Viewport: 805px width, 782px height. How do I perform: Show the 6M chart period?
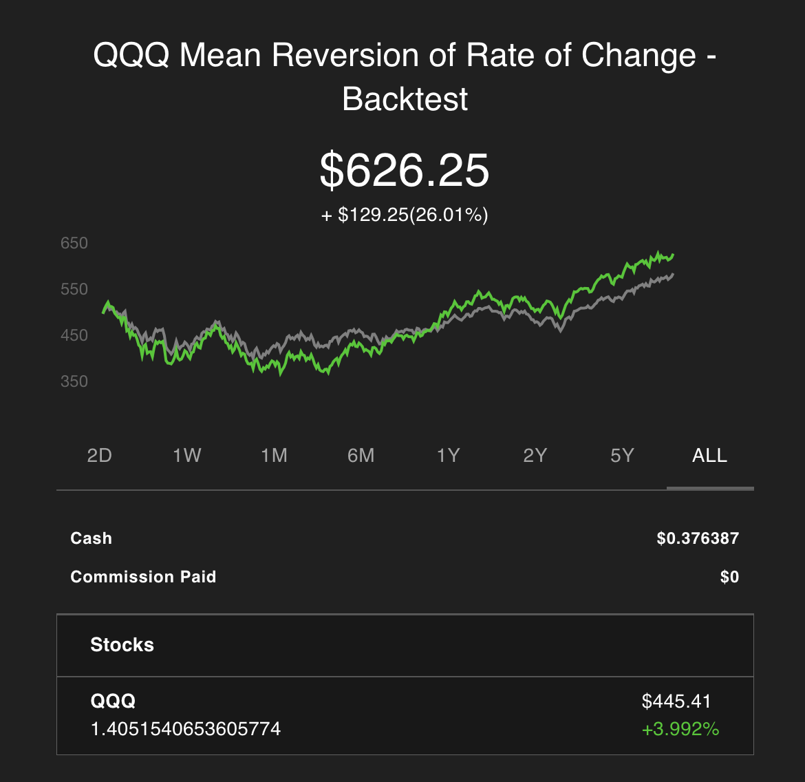pyautogui.click(x=361, y=456)
